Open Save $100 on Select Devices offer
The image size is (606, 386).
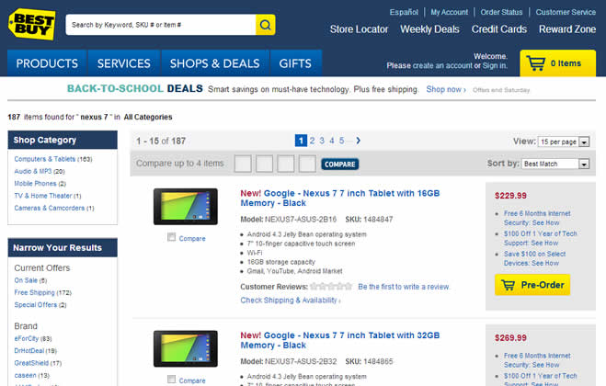coord(534,258)
